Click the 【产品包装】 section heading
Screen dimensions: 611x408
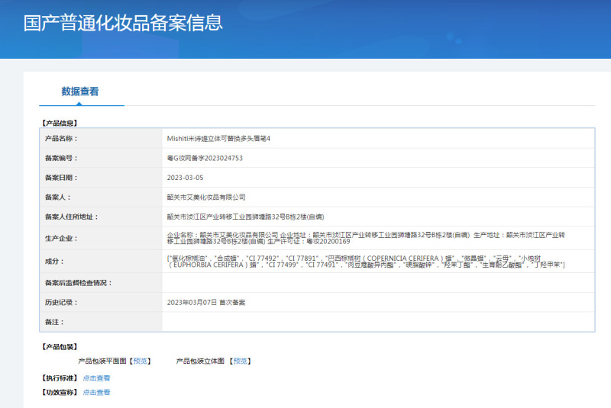click(59, 346)
